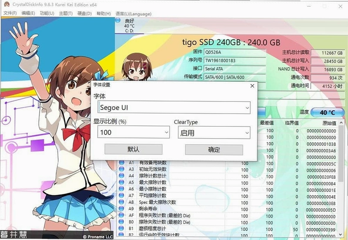Click the scrollbar down arrow in attribute list
The image size is (348, 240).
pos(341,234)
